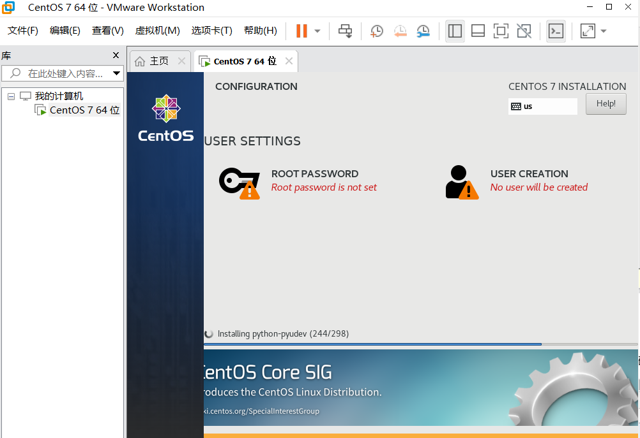Show the console view icon

click(x=556, y=31)
